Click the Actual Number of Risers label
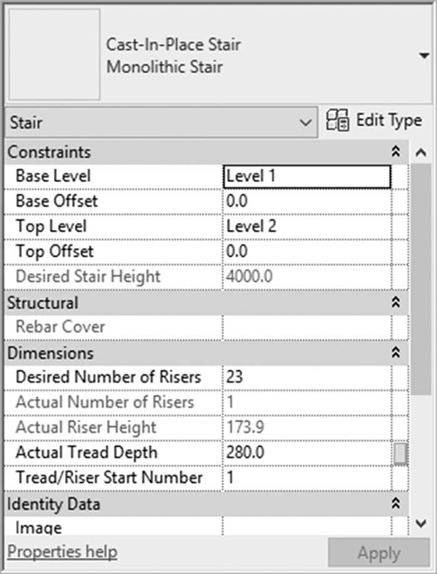Image resolution: width=437 pixels, height=574 pixels. (105, 402)
